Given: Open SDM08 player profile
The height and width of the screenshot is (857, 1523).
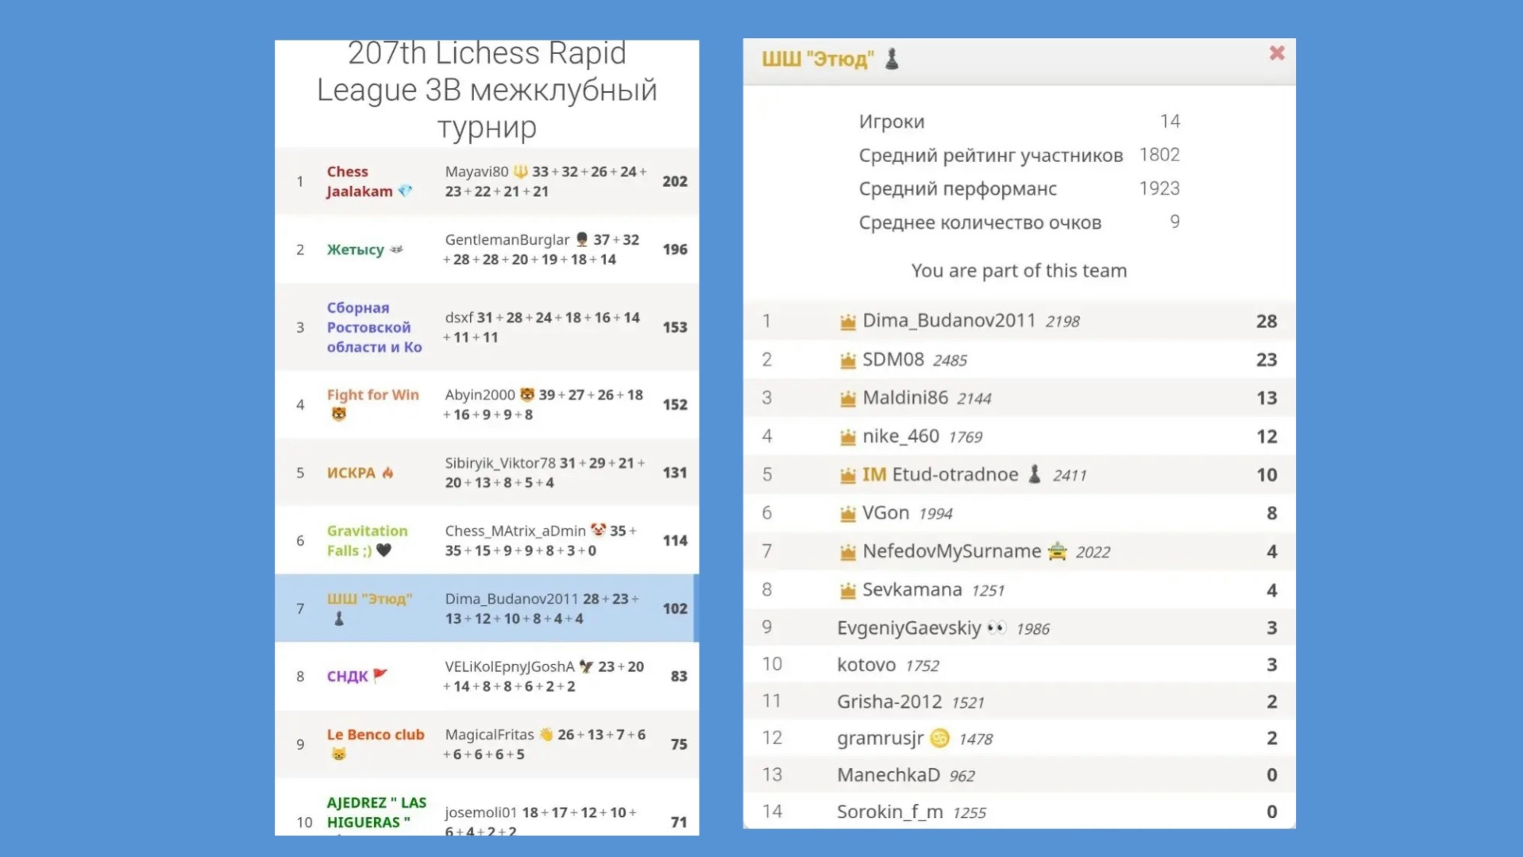Looking at the screenshot, I should click(893, 359).
